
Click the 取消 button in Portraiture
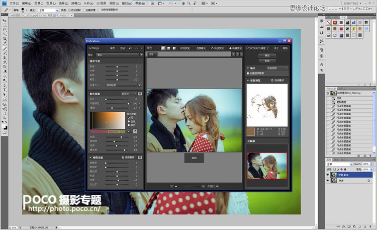(x=267, y=60)
